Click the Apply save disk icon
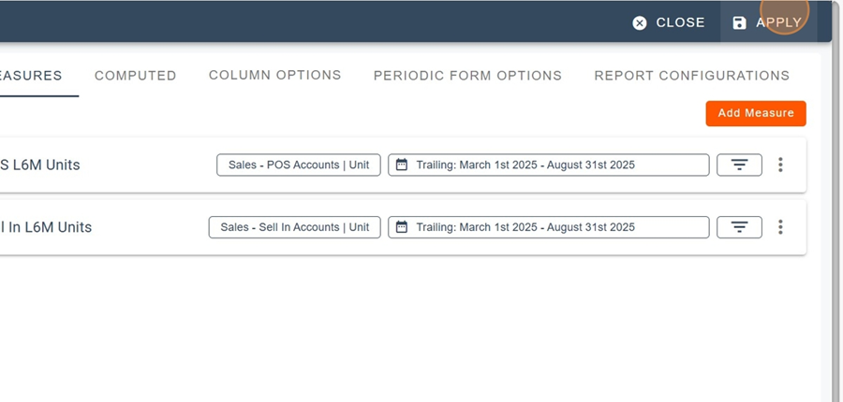Viewport: 843px width, 402px height. point(739,22)
